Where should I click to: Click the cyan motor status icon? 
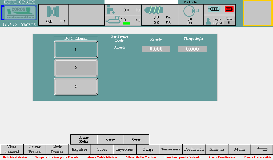coord(214,9)
